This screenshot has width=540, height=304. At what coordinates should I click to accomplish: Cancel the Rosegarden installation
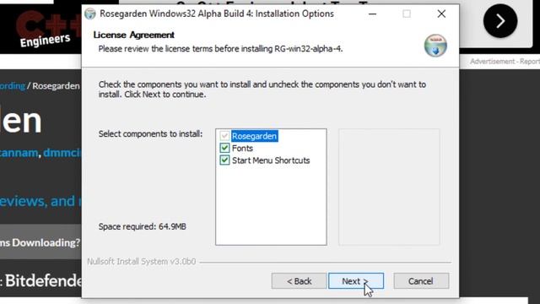click(421, 281)
